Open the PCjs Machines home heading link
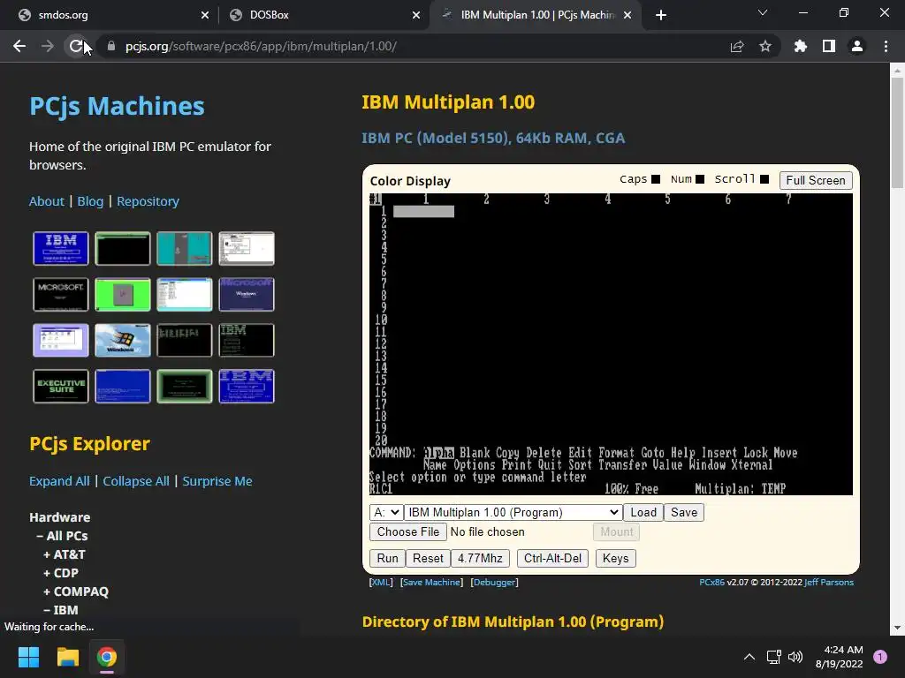This screenshot has height=678, width=905. coord(118,106)
